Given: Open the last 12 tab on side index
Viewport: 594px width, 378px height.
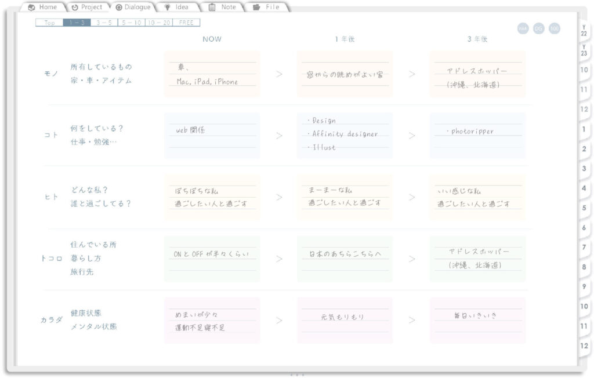Looking at the screenshot, I should 584,346.
